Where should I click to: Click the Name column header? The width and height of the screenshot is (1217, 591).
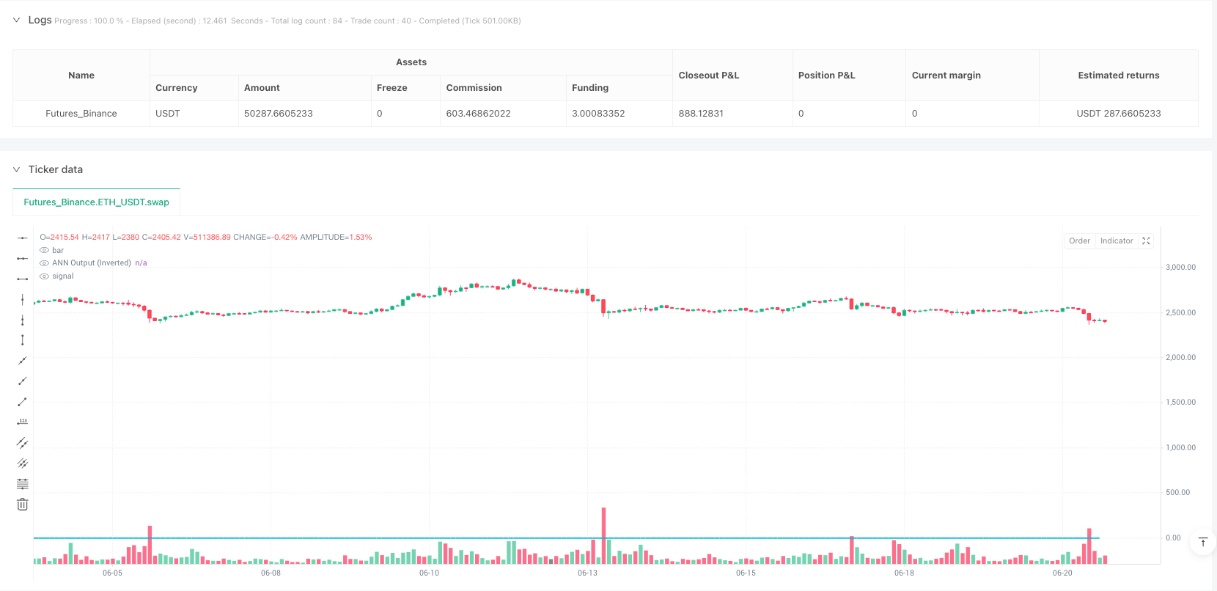point(81,76)
